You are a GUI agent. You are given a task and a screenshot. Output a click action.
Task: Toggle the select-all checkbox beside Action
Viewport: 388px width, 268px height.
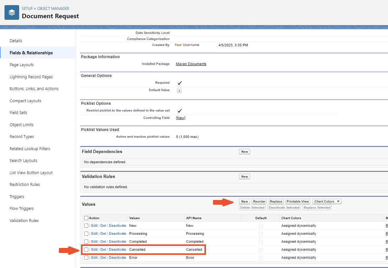click(x=86, y=218)
